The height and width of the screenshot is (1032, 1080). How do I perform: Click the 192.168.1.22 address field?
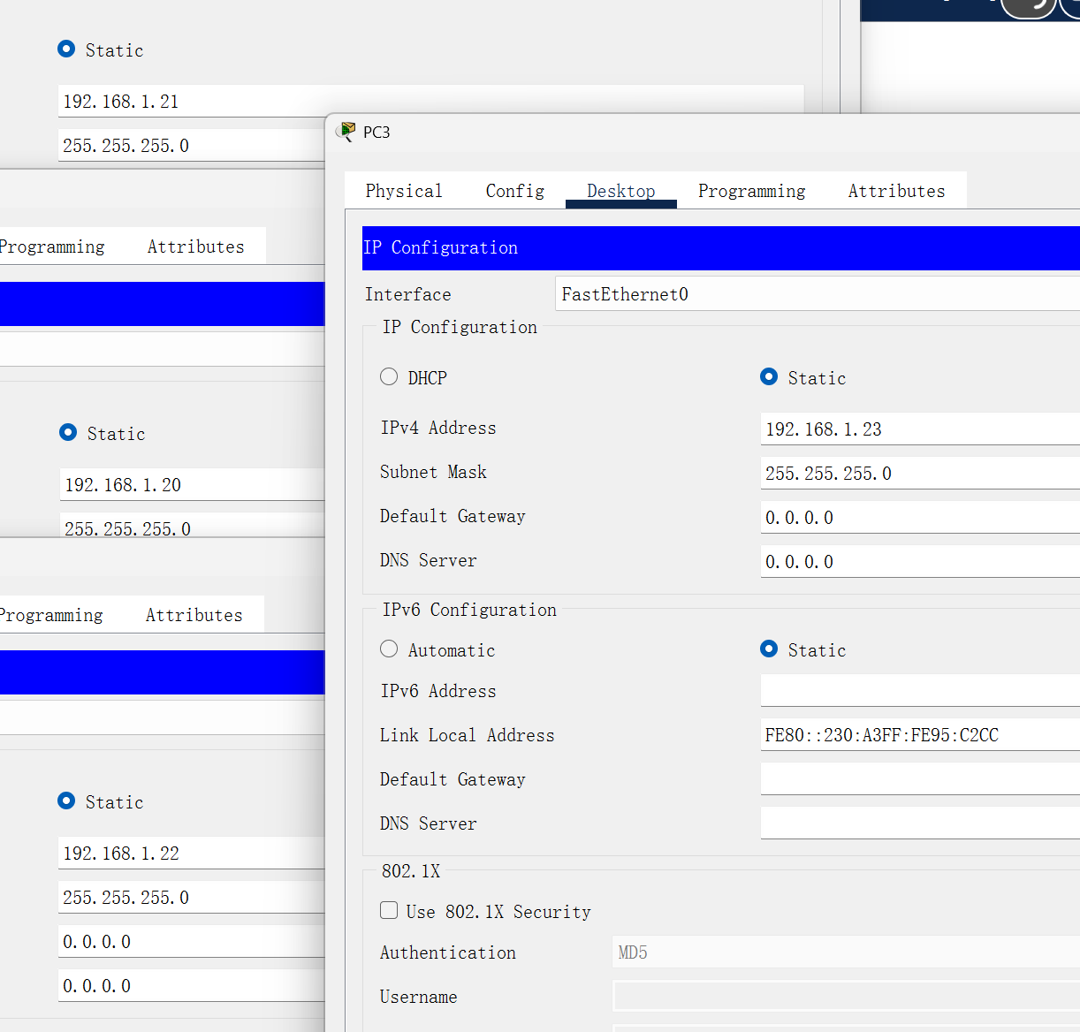tap(192, 854)
